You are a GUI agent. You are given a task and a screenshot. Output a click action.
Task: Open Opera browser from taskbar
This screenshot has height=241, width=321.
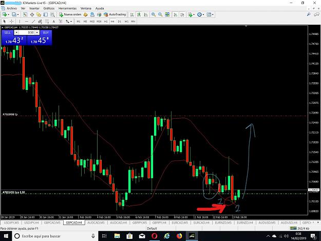pyautogui.click(x=155, y=236)
